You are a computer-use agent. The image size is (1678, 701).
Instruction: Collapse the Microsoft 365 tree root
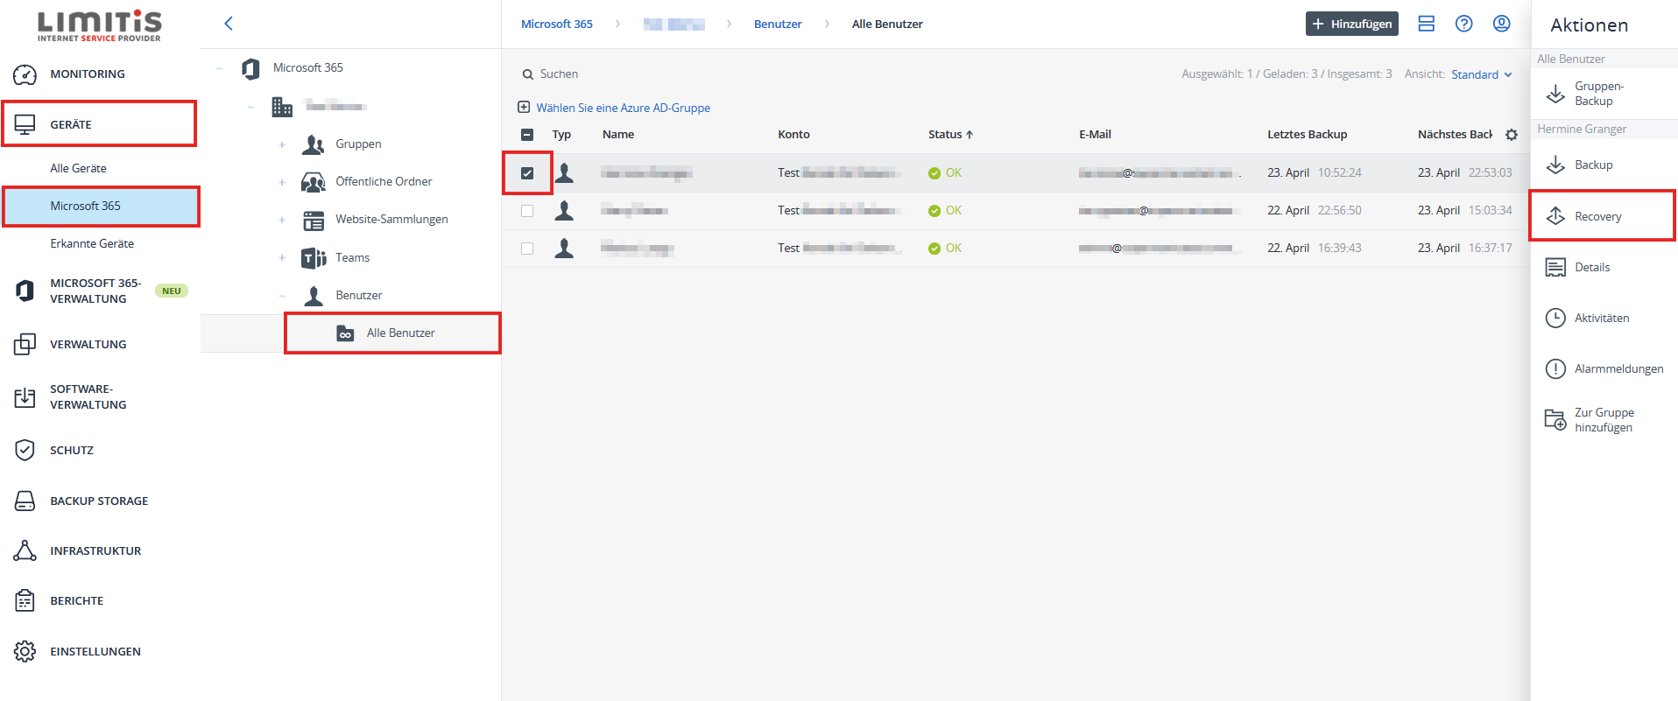click(x=219, y=68)
